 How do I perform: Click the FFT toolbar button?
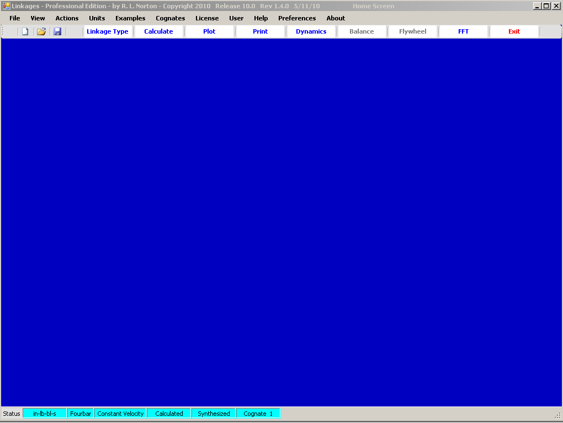click(464, 31)
